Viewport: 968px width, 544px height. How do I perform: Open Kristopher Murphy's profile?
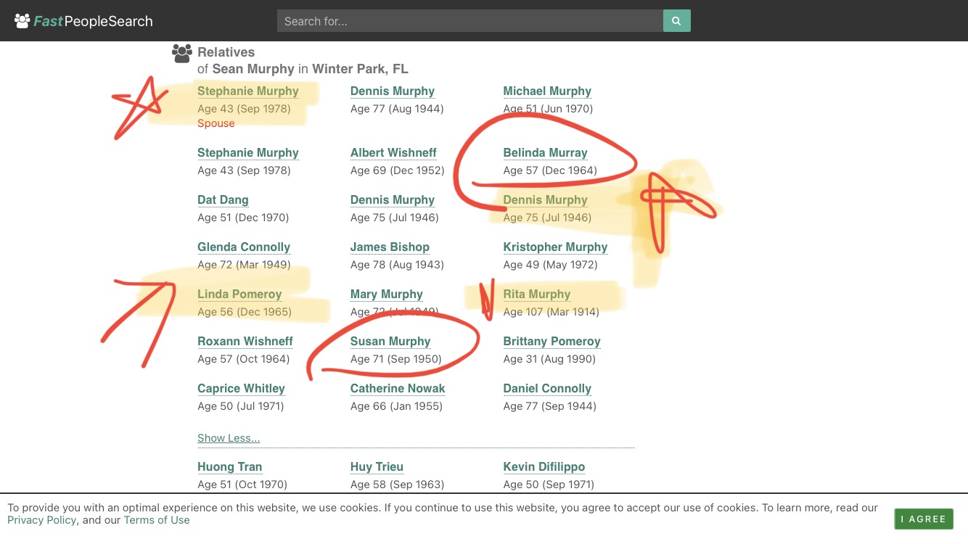(555, 247)
